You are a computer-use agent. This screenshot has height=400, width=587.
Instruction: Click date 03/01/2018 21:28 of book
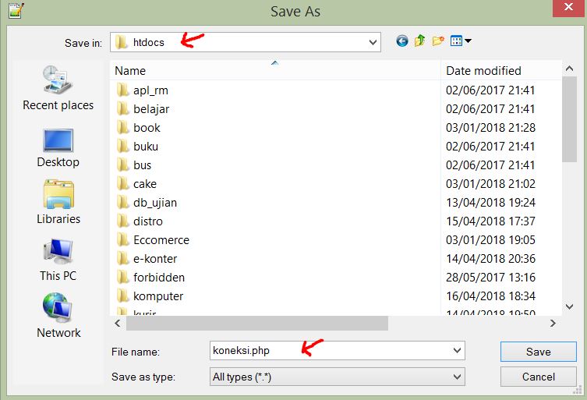coord(490,128)
